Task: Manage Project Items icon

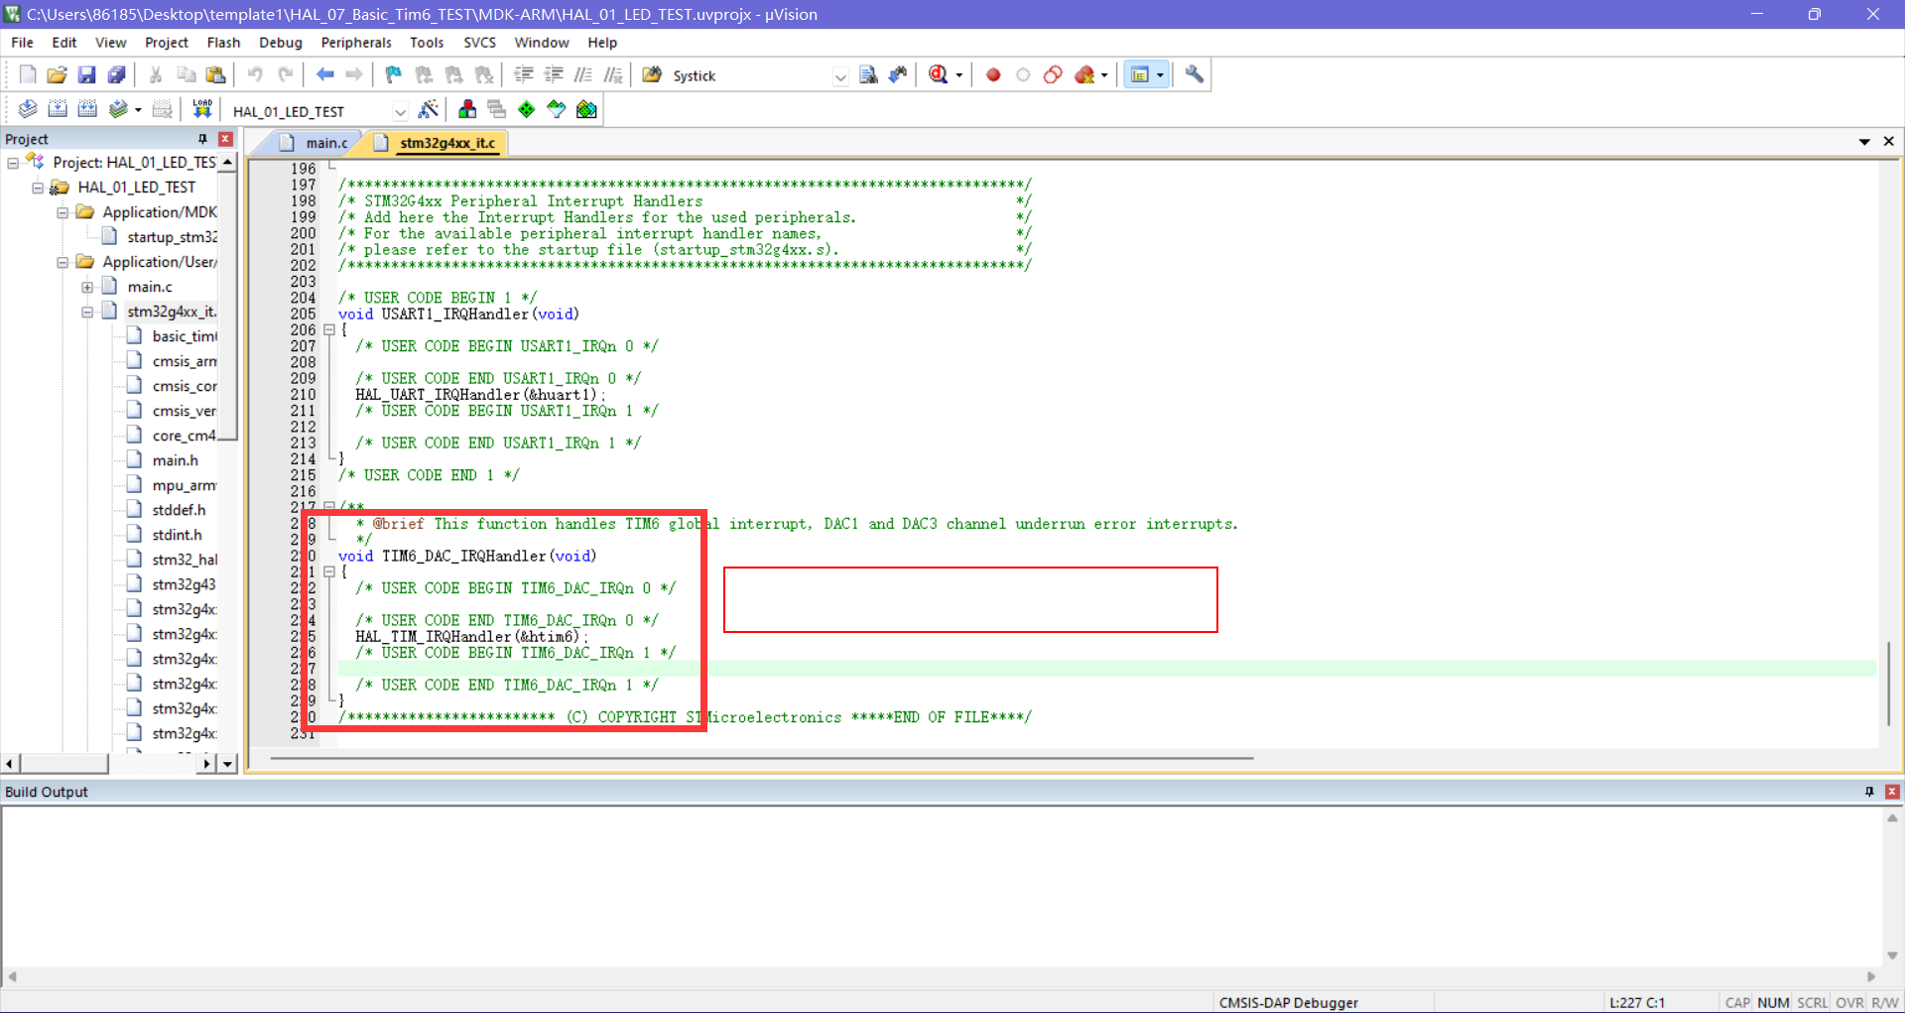Action: tap(467, 110)
